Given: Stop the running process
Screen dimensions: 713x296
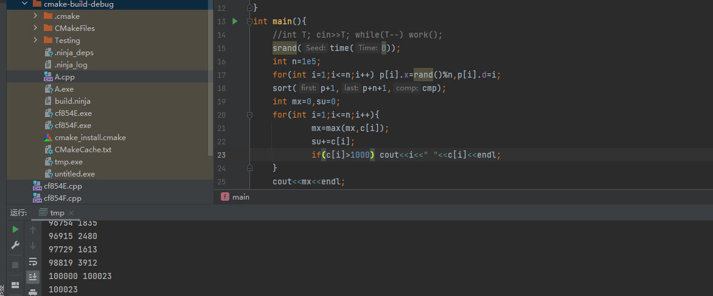Looking at the screenshot, I should point(15,264).
